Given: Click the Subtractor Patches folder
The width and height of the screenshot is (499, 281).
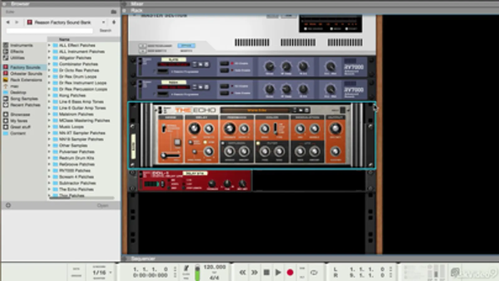Looking at the screenshot, I should [77, 183].
